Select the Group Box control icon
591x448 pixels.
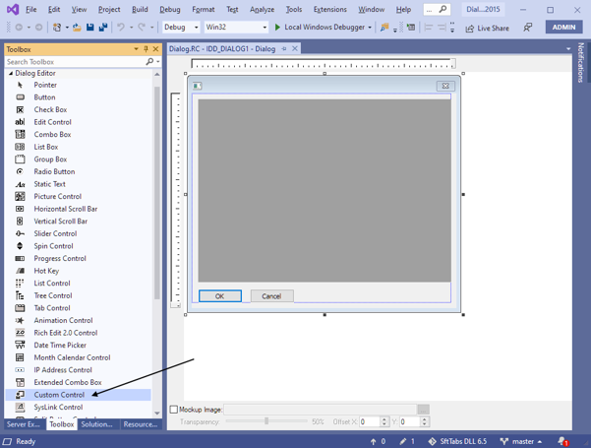20,160
